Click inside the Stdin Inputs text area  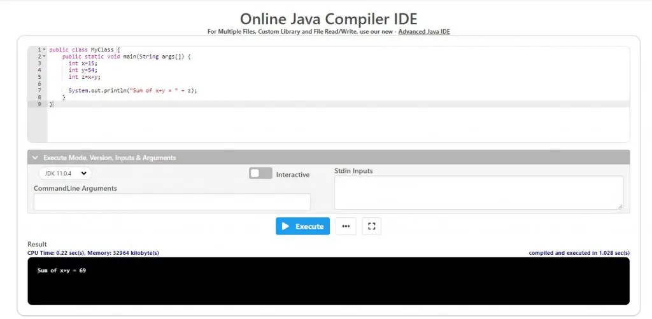[479, 193]
